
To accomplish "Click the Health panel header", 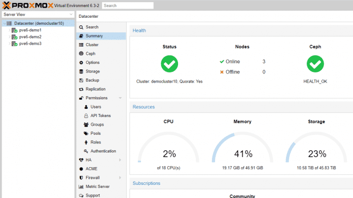I will 241,30.
